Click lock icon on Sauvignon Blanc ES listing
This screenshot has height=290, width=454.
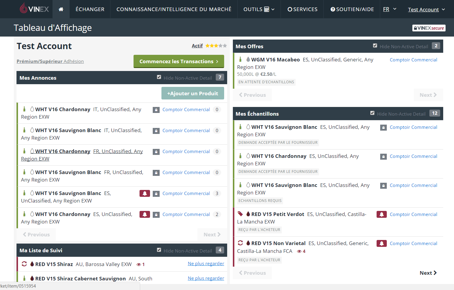click(x=156, y=194)
